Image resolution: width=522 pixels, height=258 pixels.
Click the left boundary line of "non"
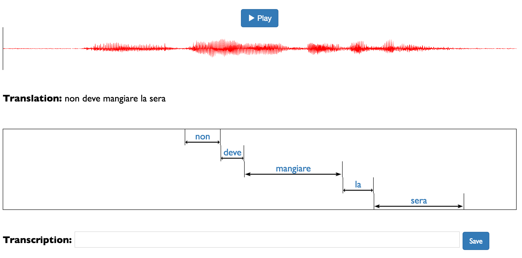point(185,137)
